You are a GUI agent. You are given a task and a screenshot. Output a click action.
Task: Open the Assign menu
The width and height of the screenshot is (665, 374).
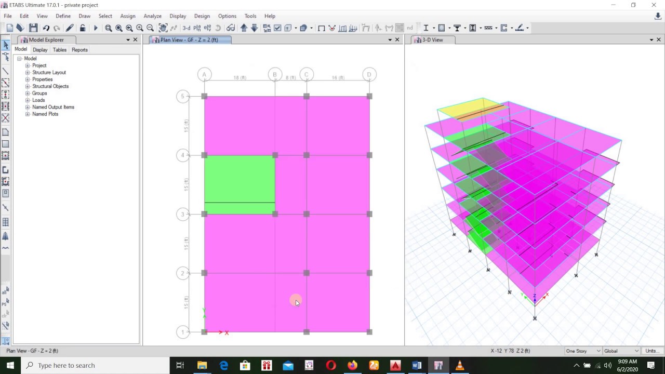coord(128,16)
